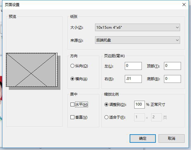This screenshot has width=191, height=150.
Task: Click the 顶部 top margin input field
Action: (x=172, y=66)
